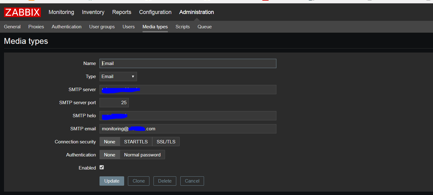The height and width of the screenshot is (195, 433).
Task: Set Connection security to None
Action: click(109, 142)
